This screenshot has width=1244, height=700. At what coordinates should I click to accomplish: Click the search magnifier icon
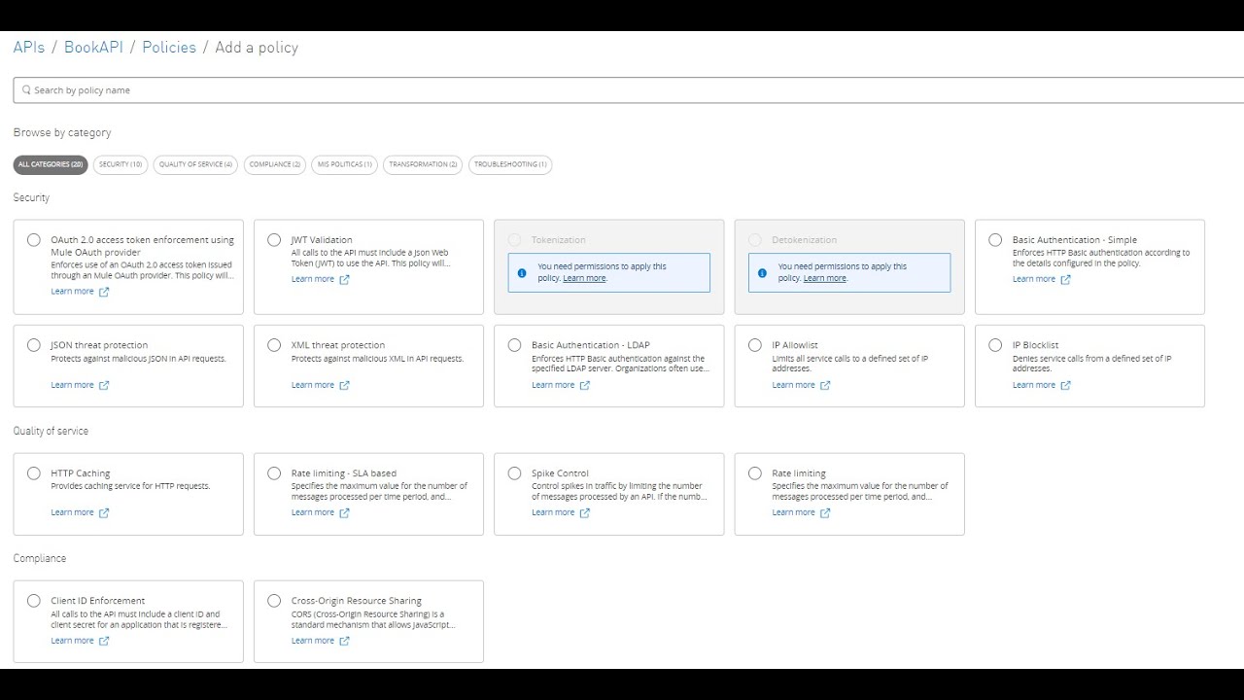[26, 90]
